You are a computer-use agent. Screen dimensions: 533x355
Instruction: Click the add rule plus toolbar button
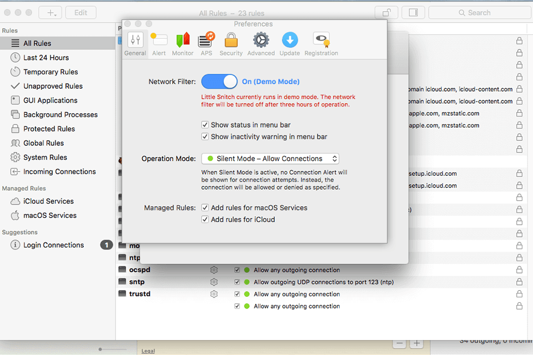(x=51, y=13)
